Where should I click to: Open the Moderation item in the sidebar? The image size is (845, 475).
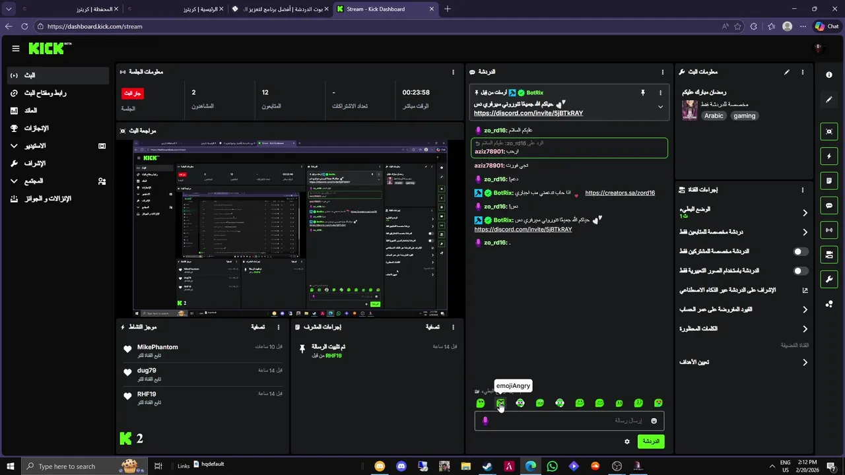[x=58, y=163]
